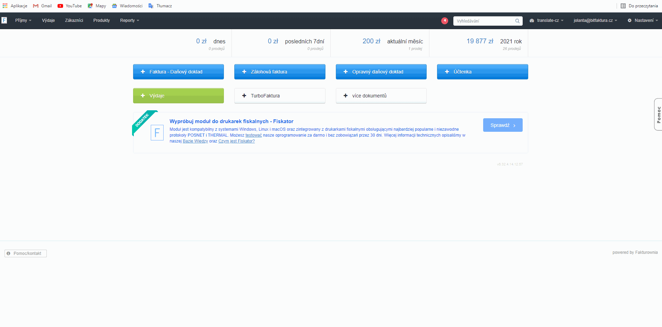This screenshot has width=662, height=327.
Task: Expand the Příjmy menu
Action: tap(23, 20)
